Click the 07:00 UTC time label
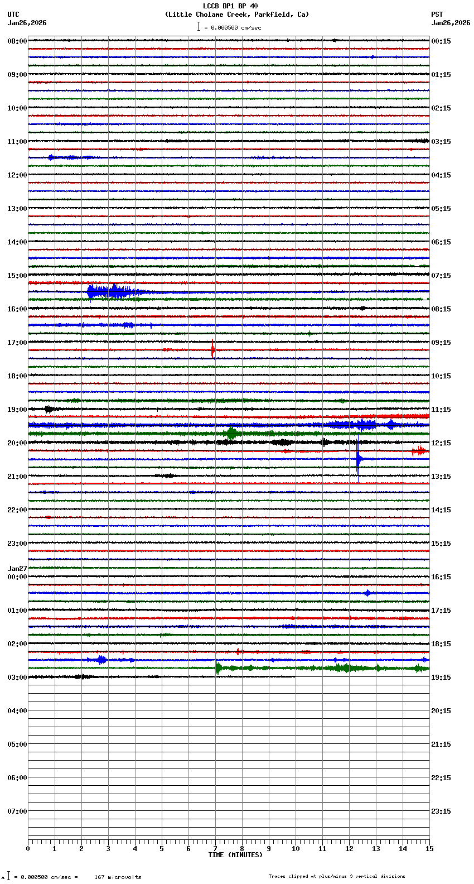This screenshot has height=884, width=474. click(17, 811)
